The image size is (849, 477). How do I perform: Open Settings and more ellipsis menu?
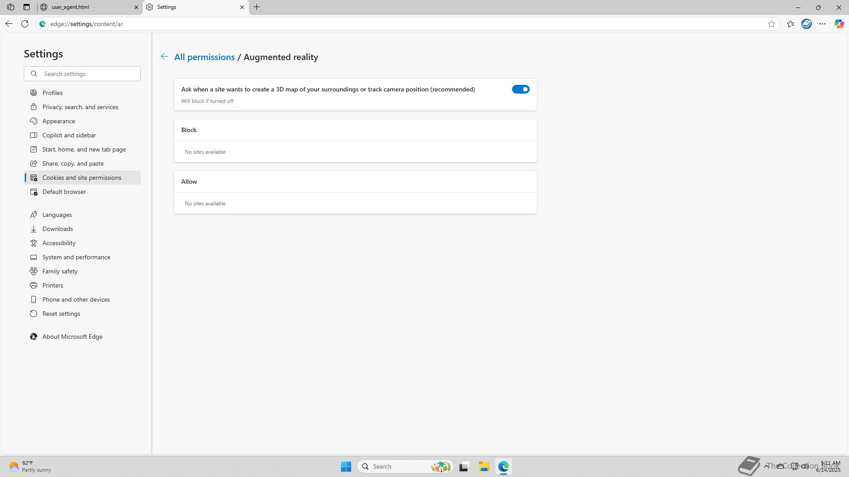822,24
